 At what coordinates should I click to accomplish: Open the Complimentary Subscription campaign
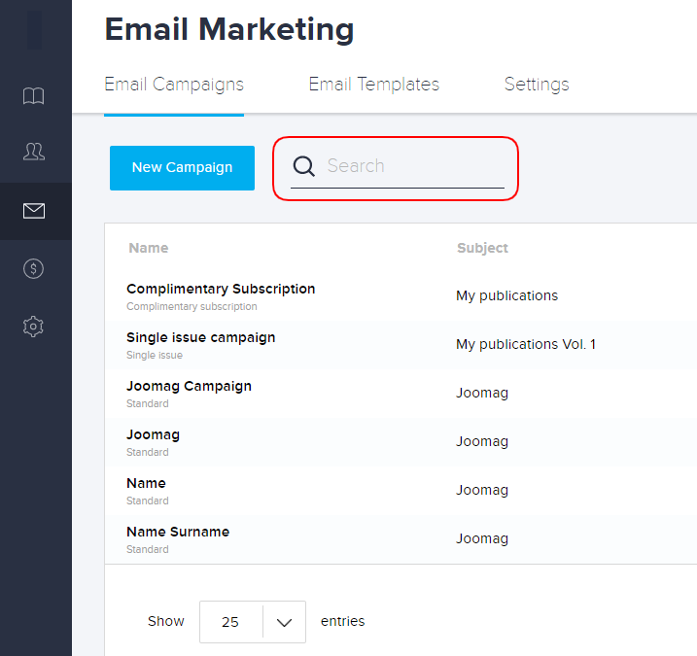221,289
